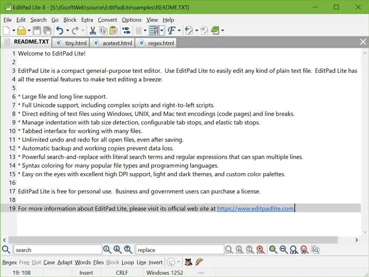Open the Edit menu
This screenshot has width=369, height=277.
21,20
